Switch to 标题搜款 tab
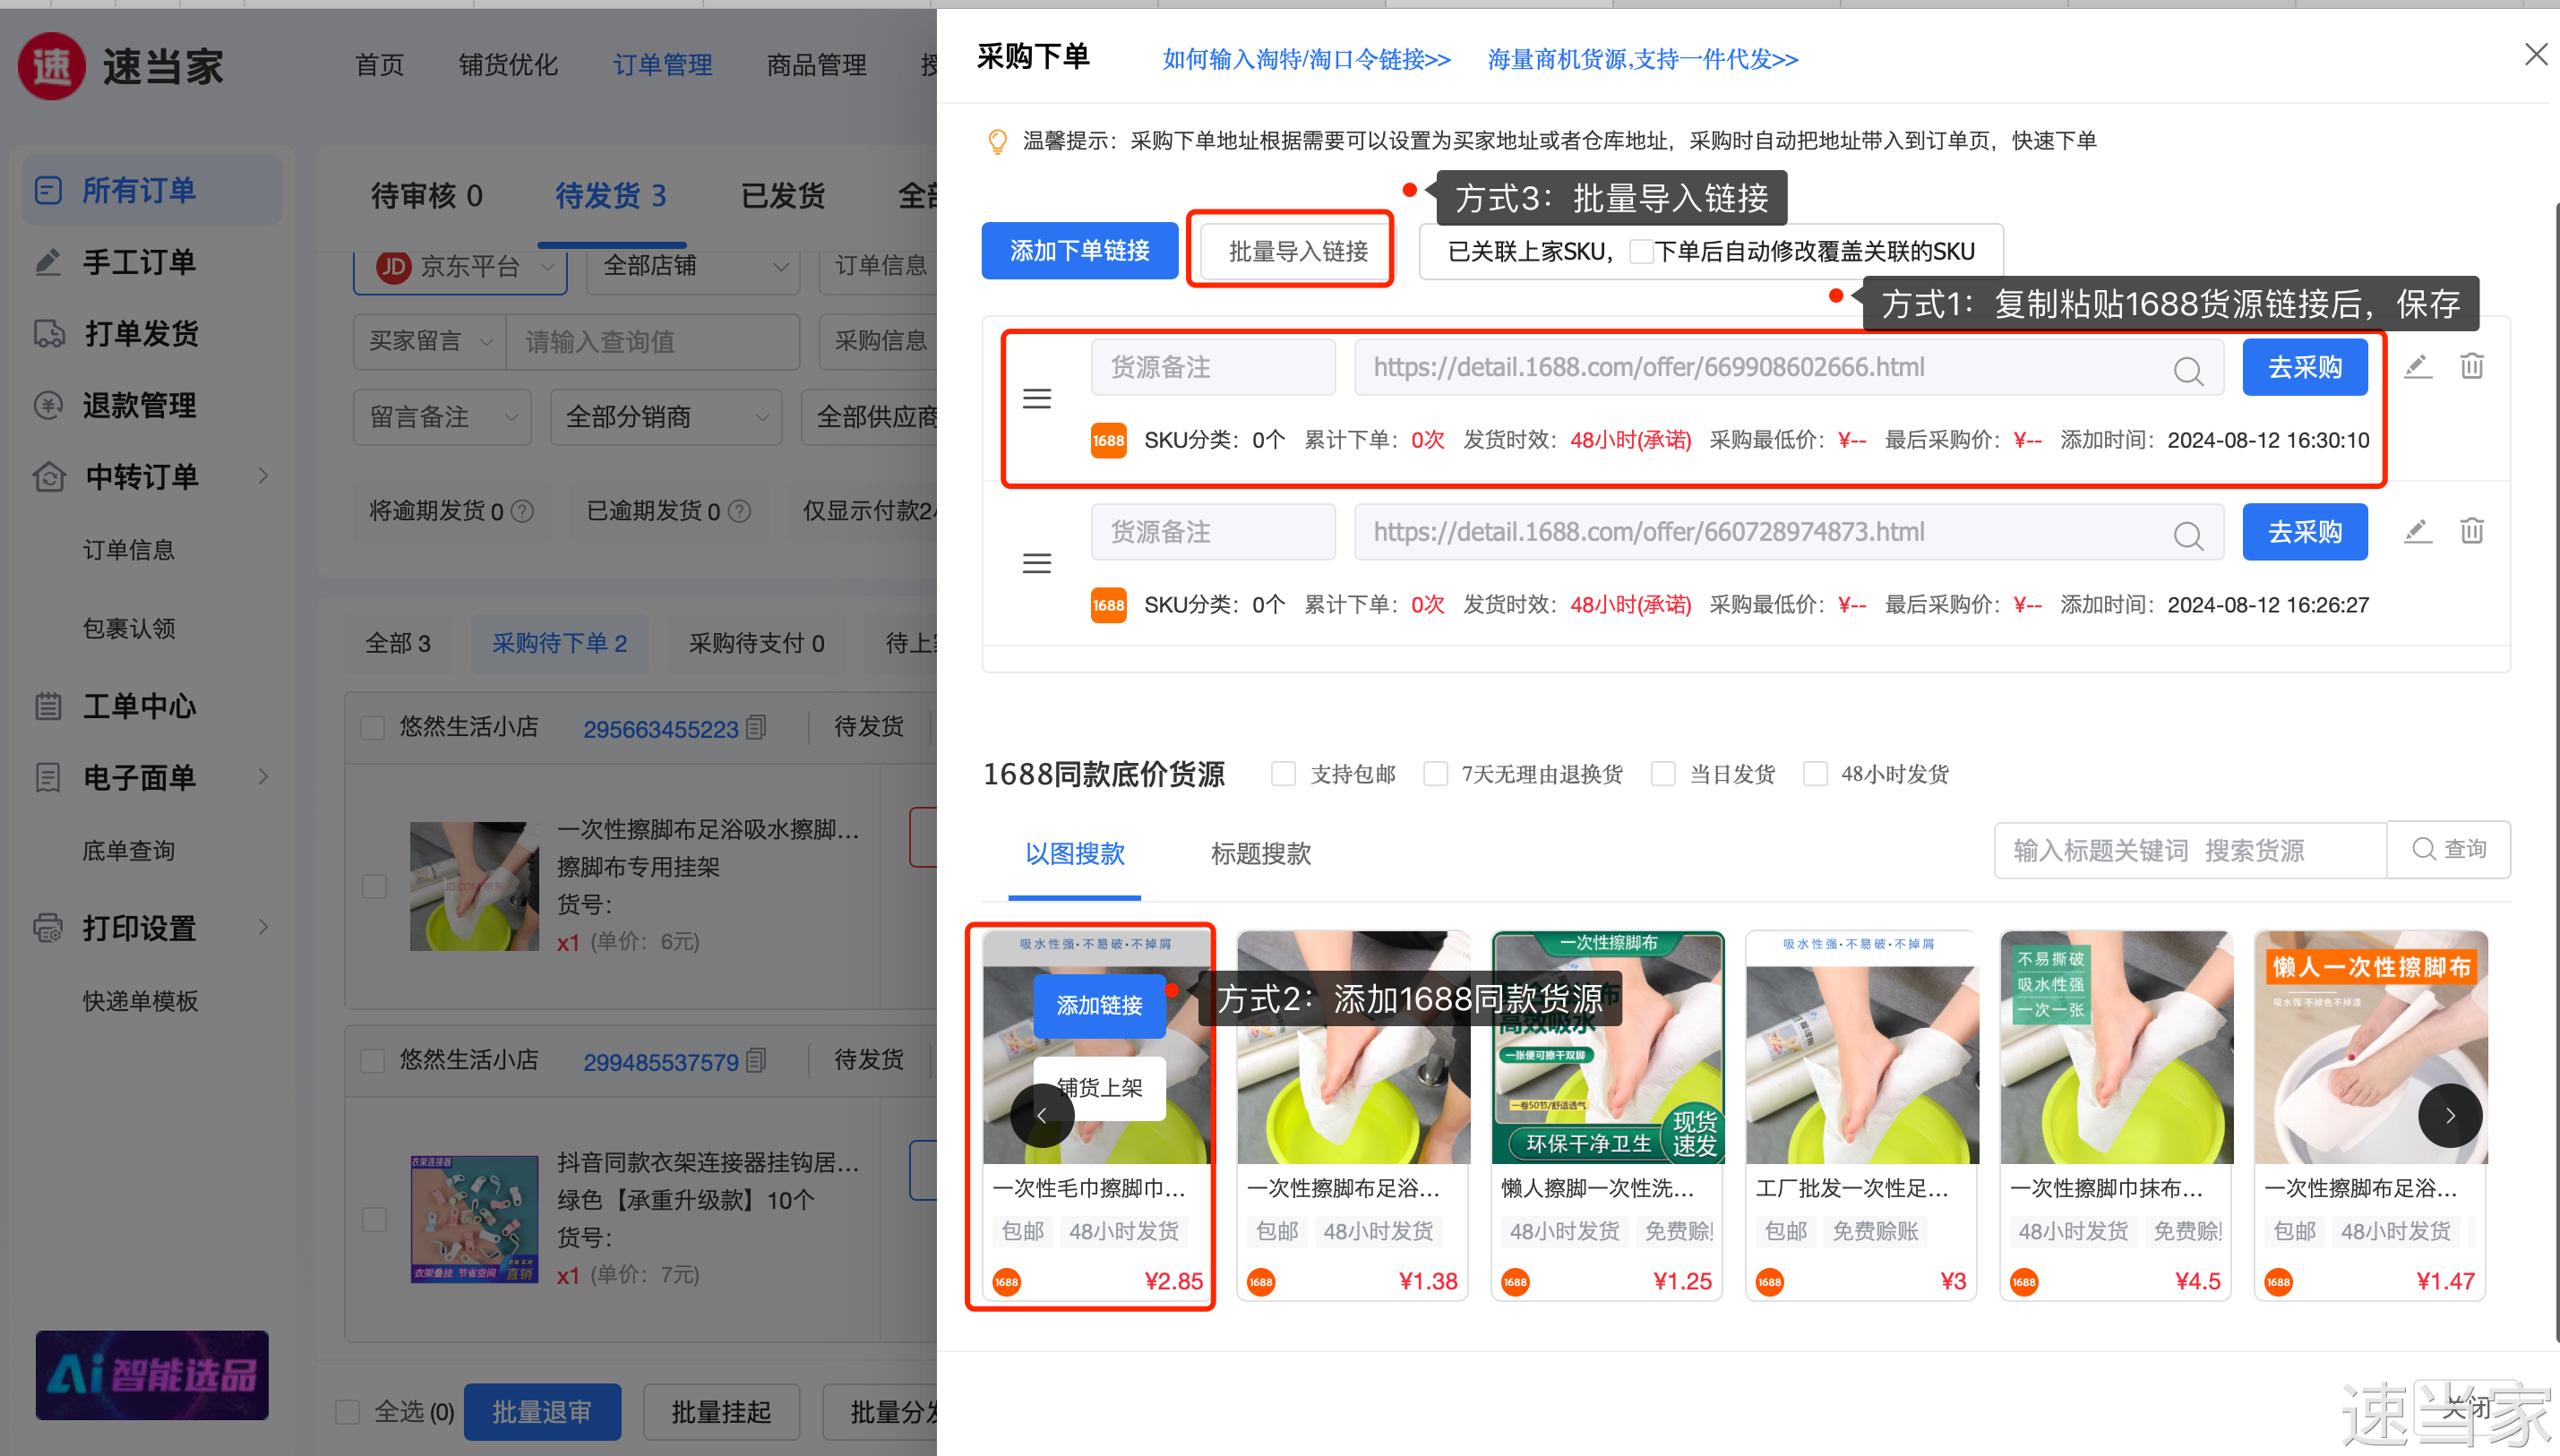Viewport: 2560px width, 1456px height. pos(1260,854)
